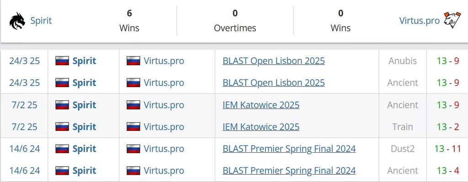Open the Virtus.pro team link in the header

[x=420, y=21]
